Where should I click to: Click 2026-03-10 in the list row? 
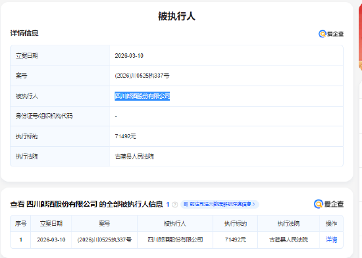click(x=51, y=240)
